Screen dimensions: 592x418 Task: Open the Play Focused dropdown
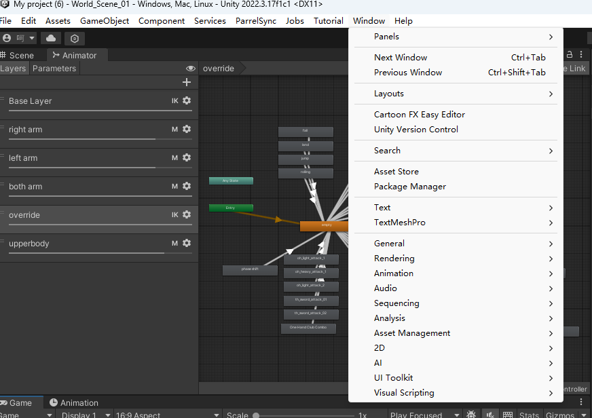coord(424,414)
